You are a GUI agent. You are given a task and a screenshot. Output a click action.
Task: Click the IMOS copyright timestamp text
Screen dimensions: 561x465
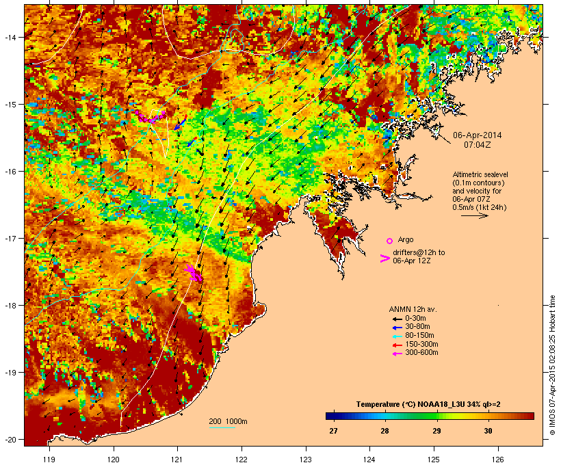pyautogui.click(x=552, y=365)
